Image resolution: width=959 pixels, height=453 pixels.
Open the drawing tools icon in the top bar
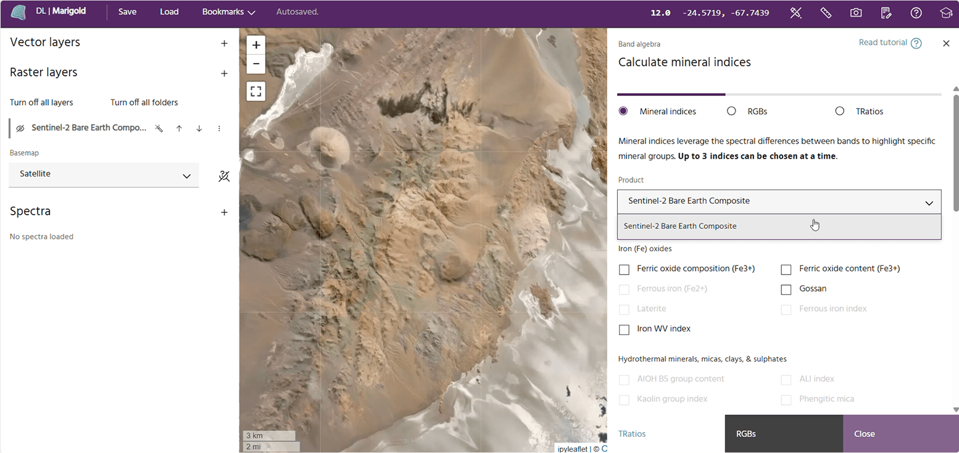(795, 12)
